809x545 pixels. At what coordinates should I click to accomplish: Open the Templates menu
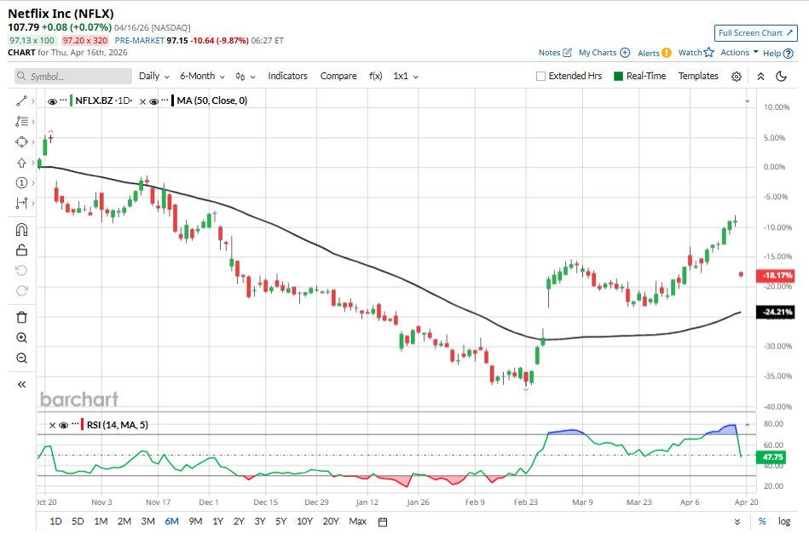tap(698, 76)
